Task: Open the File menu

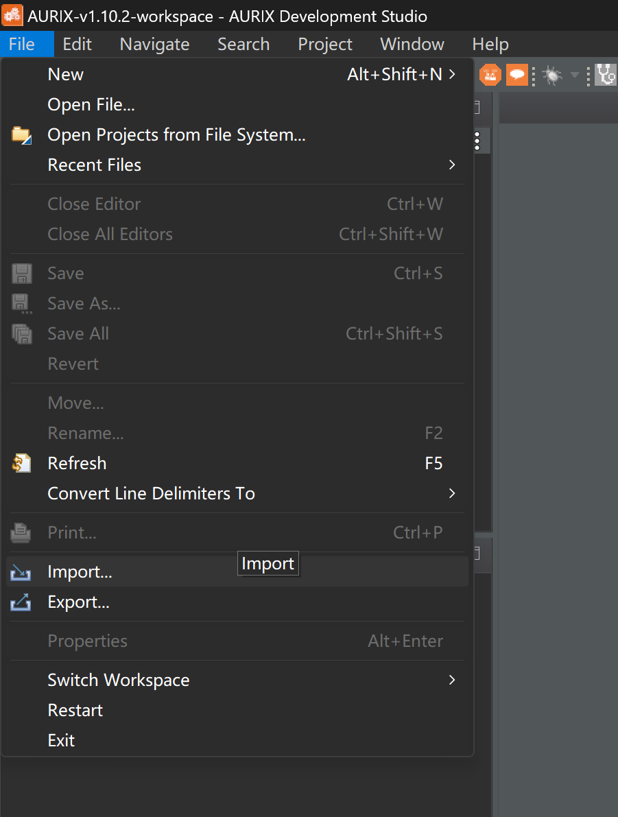Action: point(22,45)
